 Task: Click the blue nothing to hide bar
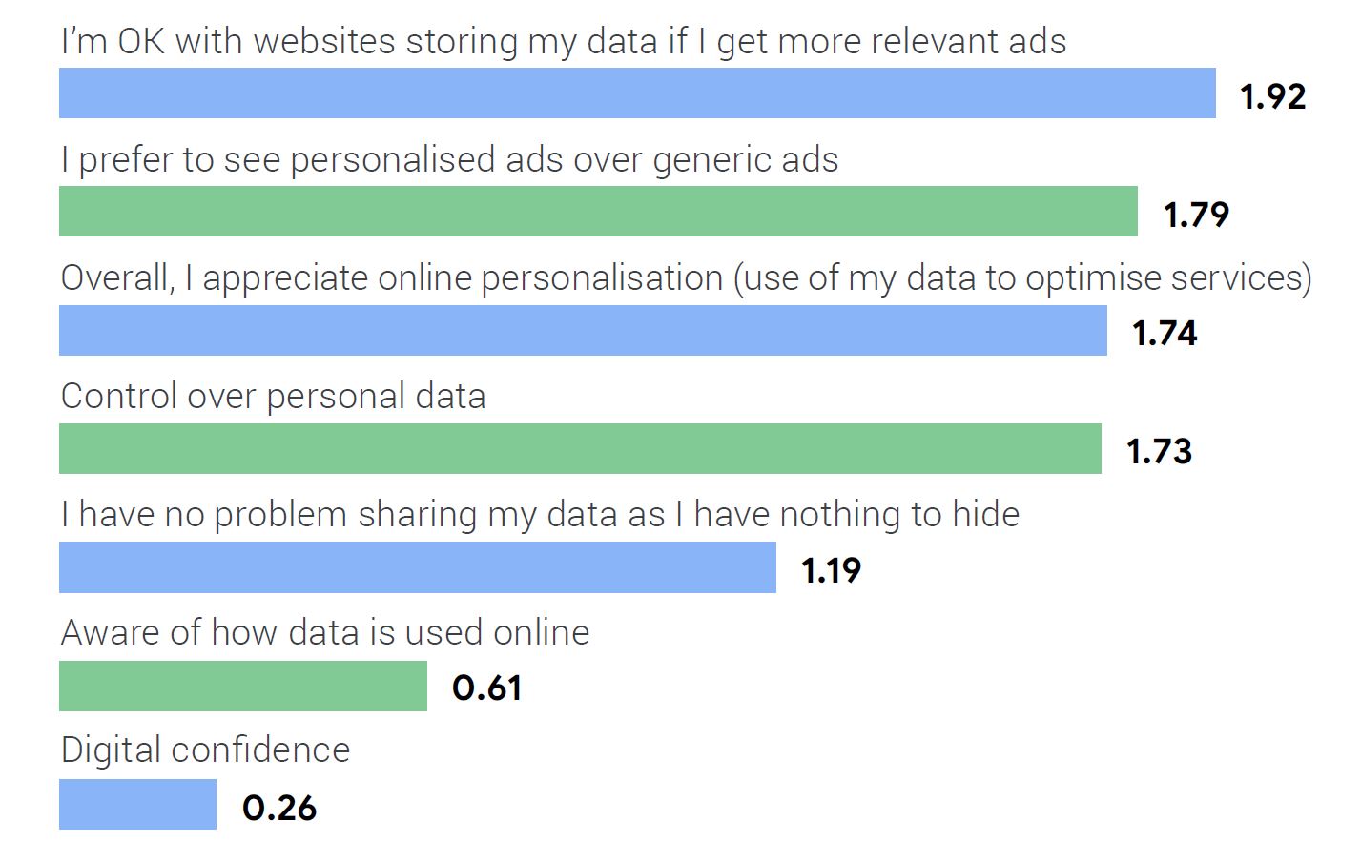[418, 567]
